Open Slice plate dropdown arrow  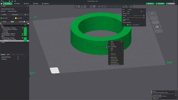tap(157, 4)
